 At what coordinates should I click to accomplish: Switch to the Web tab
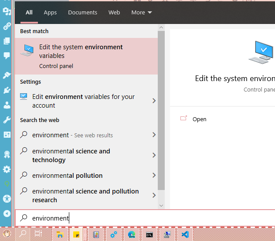click(114, 13)
